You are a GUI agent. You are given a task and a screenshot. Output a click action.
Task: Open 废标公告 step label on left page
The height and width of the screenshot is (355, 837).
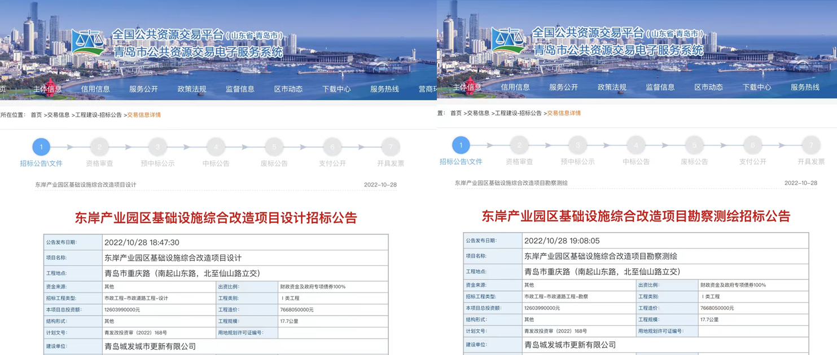point(274,163)
